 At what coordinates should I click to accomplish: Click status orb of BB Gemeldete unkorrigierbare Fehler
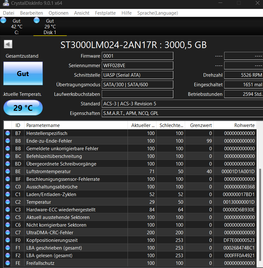(8, 148)
